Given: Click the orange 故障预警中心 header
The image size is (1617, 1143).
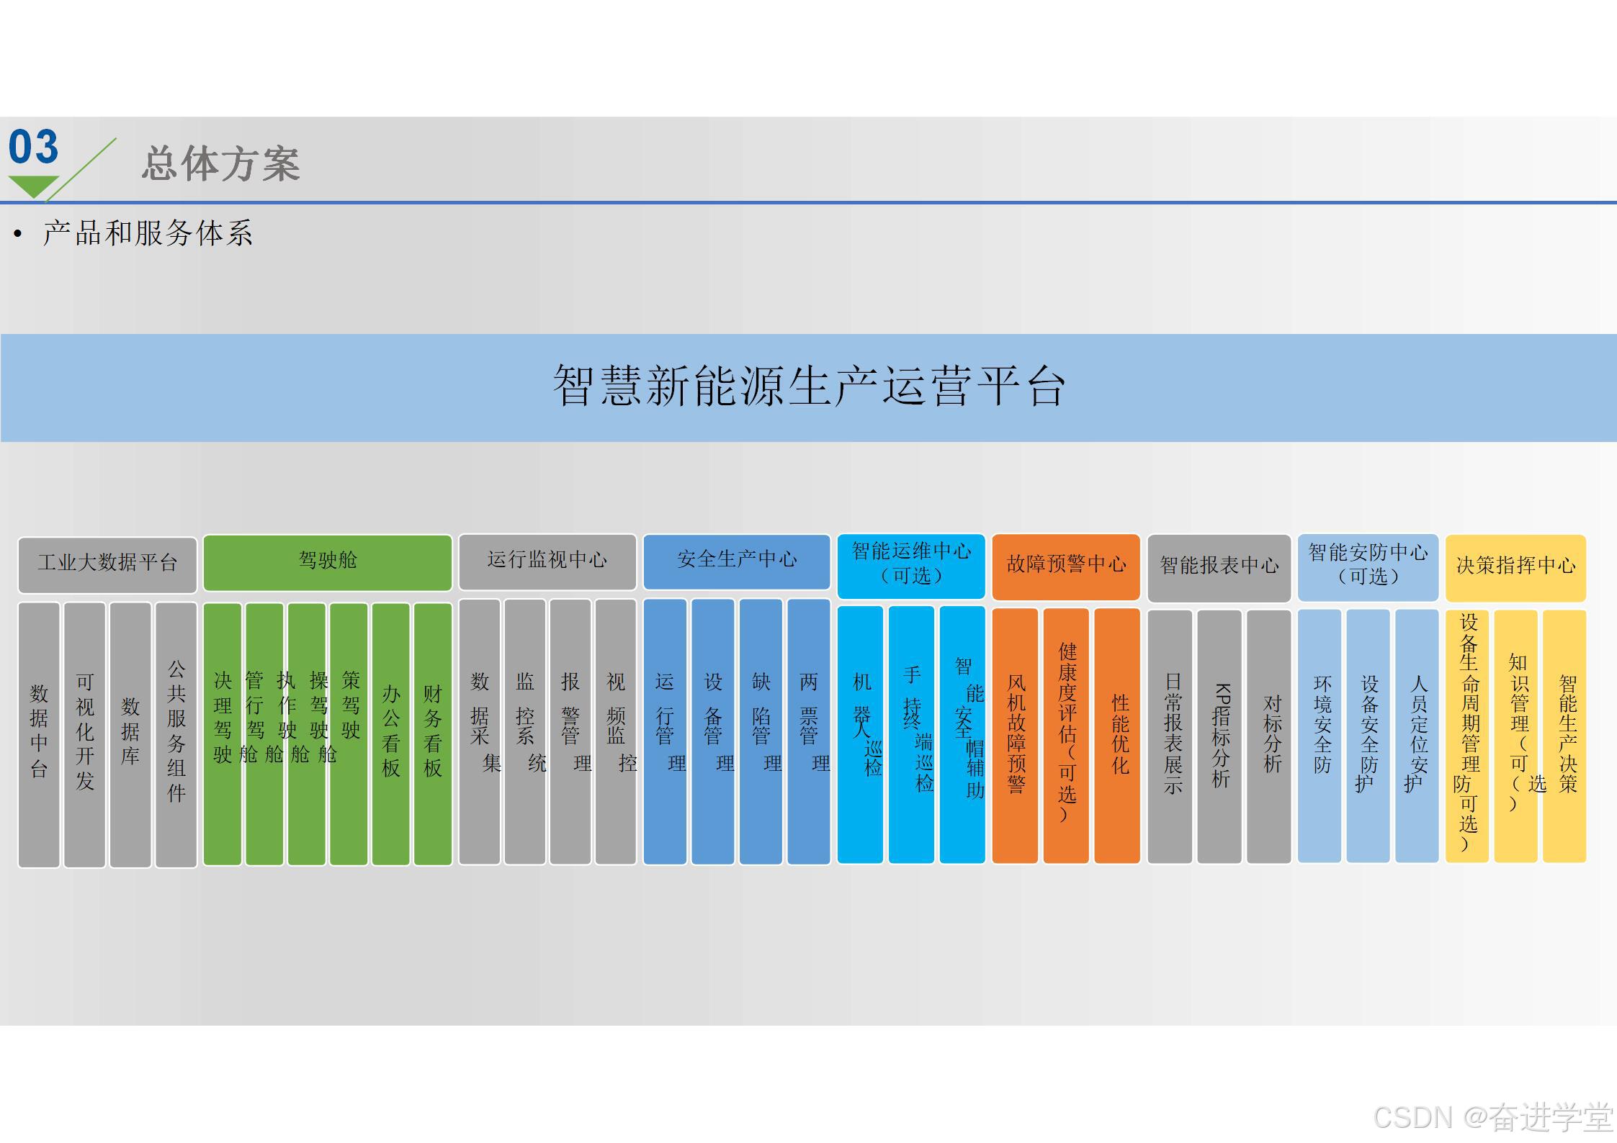Looking at the screenshot, I should tap(1066, 566).
